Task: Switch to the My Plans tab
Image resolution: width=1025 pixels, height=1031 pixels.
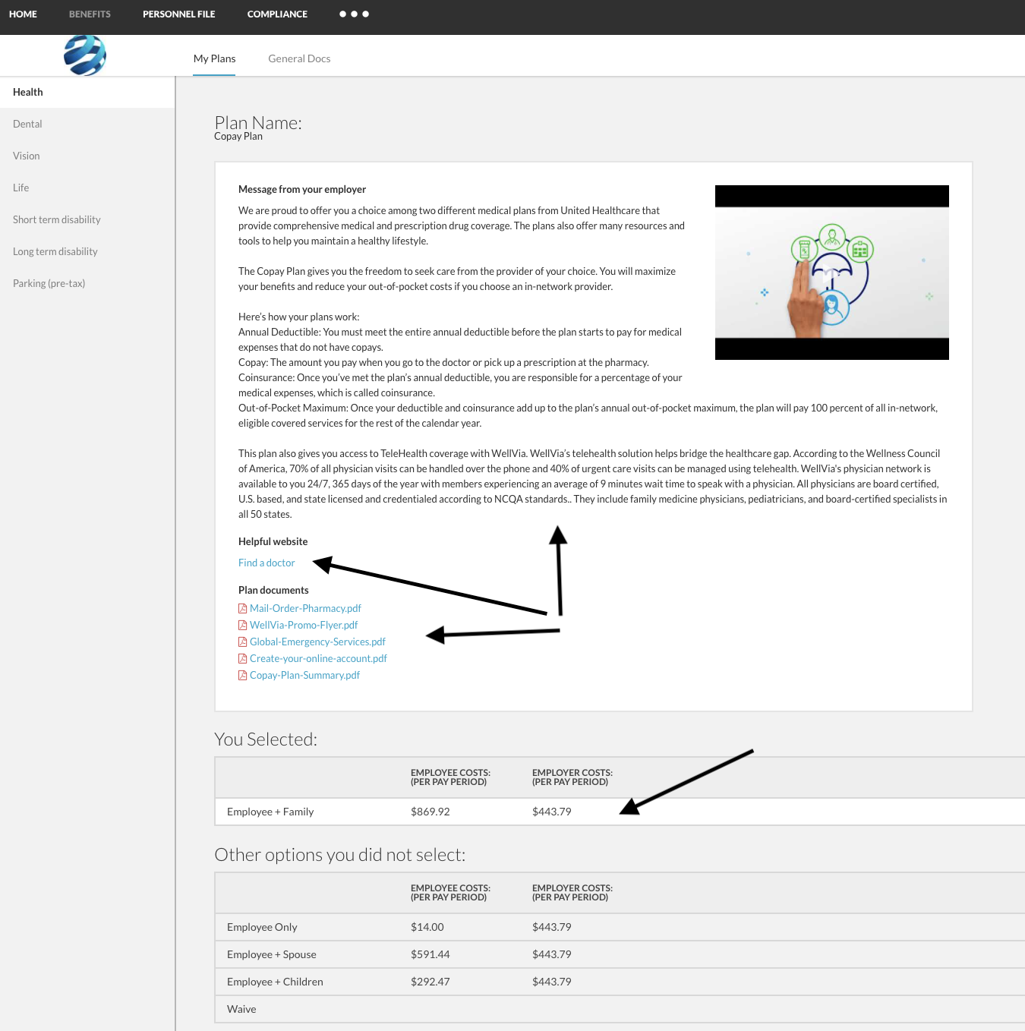Action: (x=214, y=58)
